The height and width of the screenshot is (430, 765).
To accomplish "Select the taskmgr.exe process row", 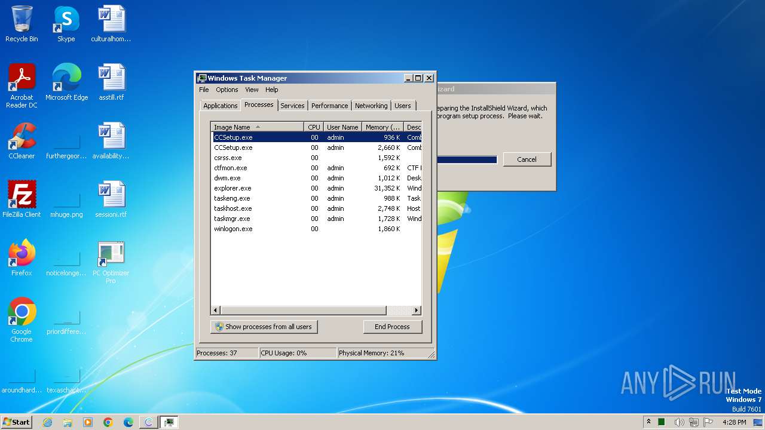I will pos(317,219).
